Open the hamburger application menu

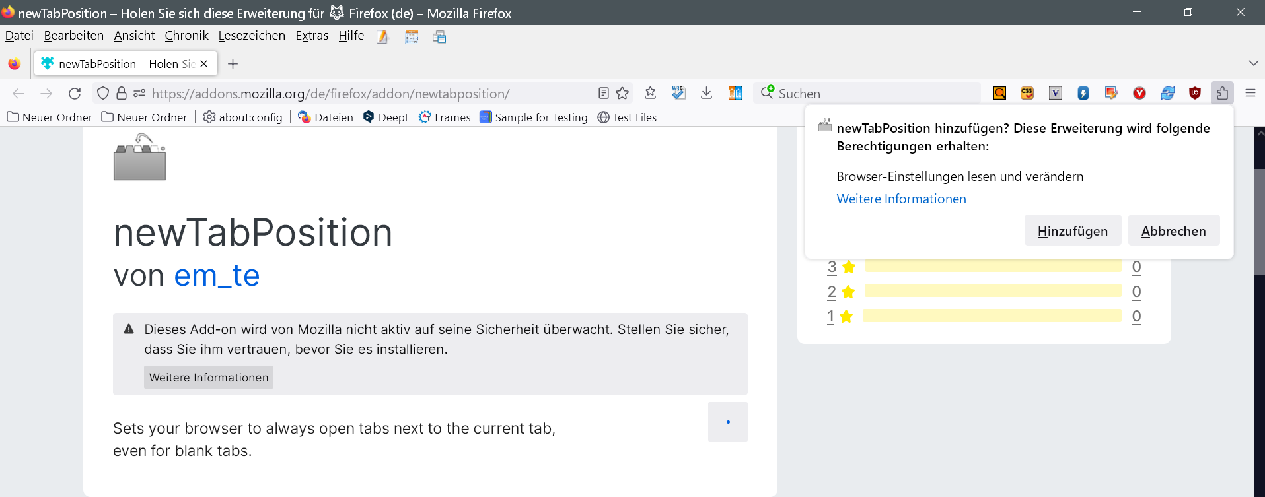1250,93
